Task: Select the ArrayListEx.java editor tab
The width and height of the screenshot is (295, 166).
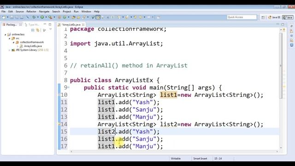Action: click(x=71, y=24)
